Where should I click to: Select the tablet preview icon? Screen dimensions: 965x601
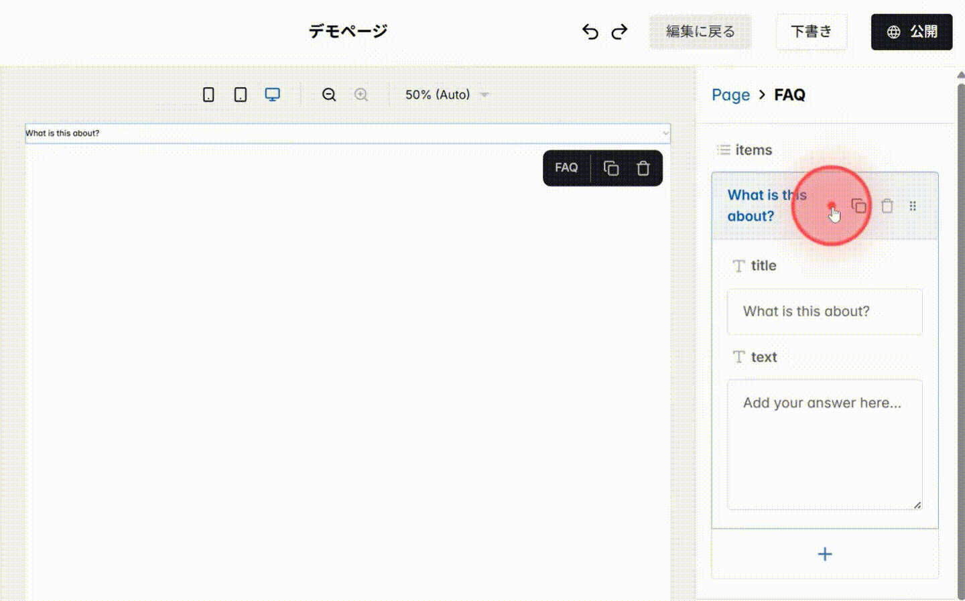point(240,94)
